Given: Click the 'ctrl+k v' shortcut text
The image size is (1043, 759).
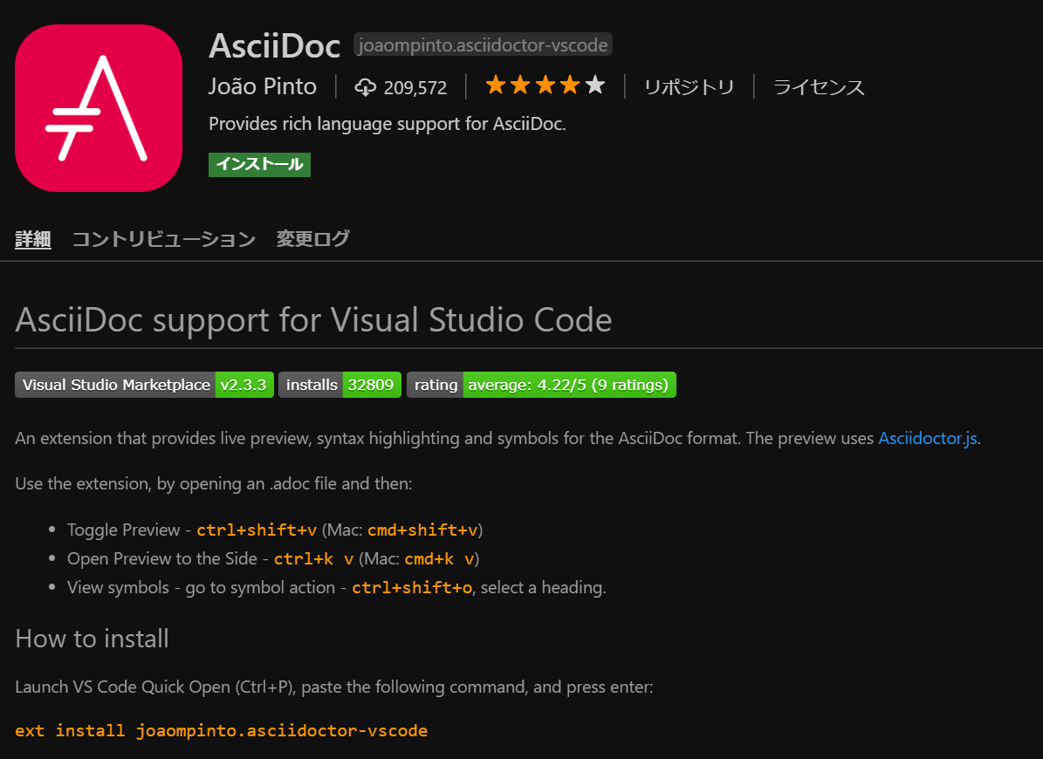Looking at the screenshot, I should (x=314, y=559).
